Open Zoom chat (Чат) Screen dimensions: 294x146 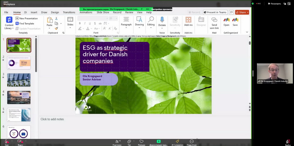[129, 143]
